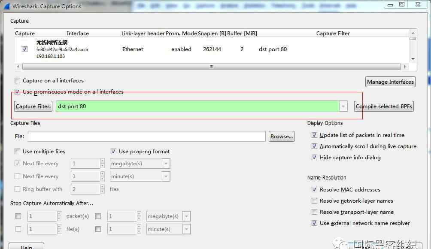The image size is (431, 249).
Task: Toggle Use external network name resolver
Action: point(314,223)
